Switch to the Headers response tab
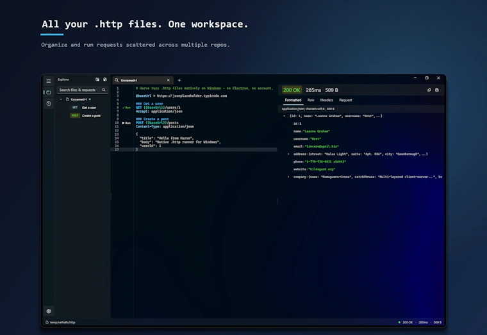 click(326, 101)
